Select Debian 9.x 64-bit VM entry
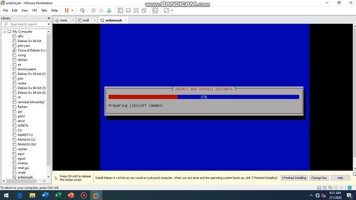 pyautogui.click(x=29, y=41)
